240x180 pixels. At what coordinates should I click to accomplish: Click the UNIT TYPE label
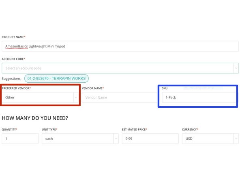tap(49, 129)
